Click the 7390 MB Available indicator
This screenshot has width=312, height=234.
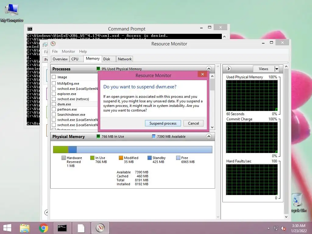tap(169, 136)
